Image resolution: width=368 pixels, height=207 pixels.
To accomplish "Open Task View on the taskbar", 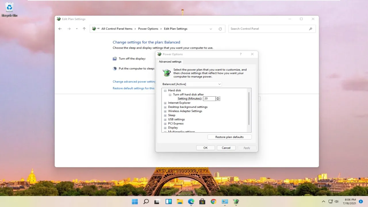I will click(157, 202).
